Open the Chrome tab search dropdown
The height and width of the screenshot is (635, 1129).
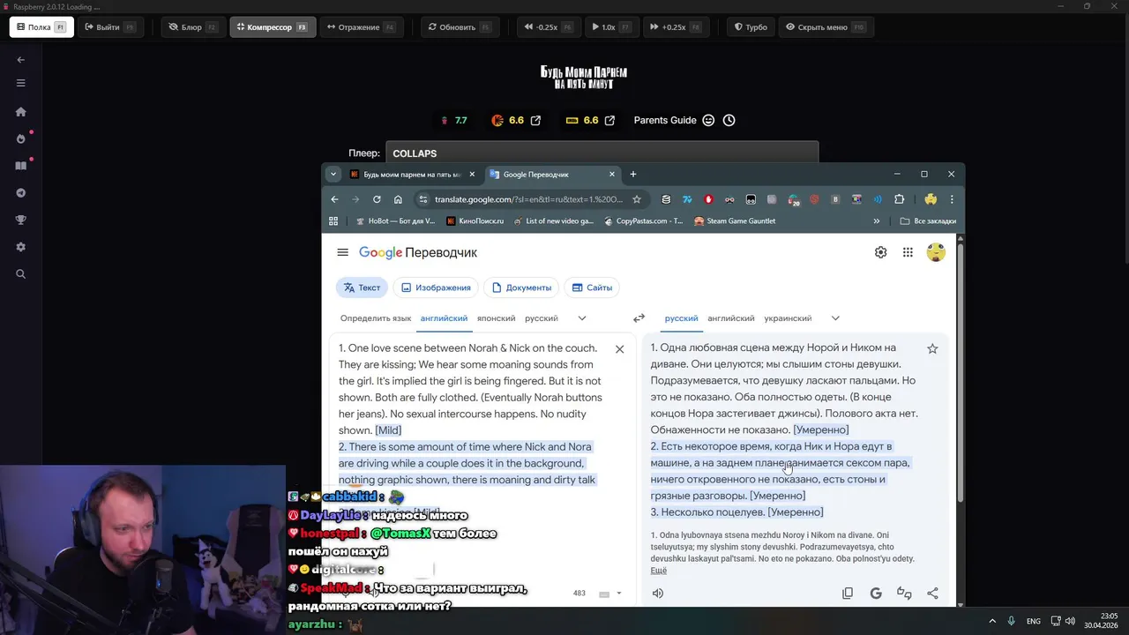(333, 174)
